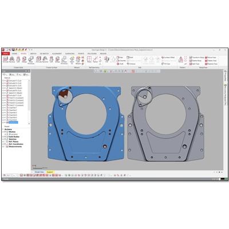Click the Chamfer edit tool
Viewport: 229px width, 229px height.
[121, 61]
